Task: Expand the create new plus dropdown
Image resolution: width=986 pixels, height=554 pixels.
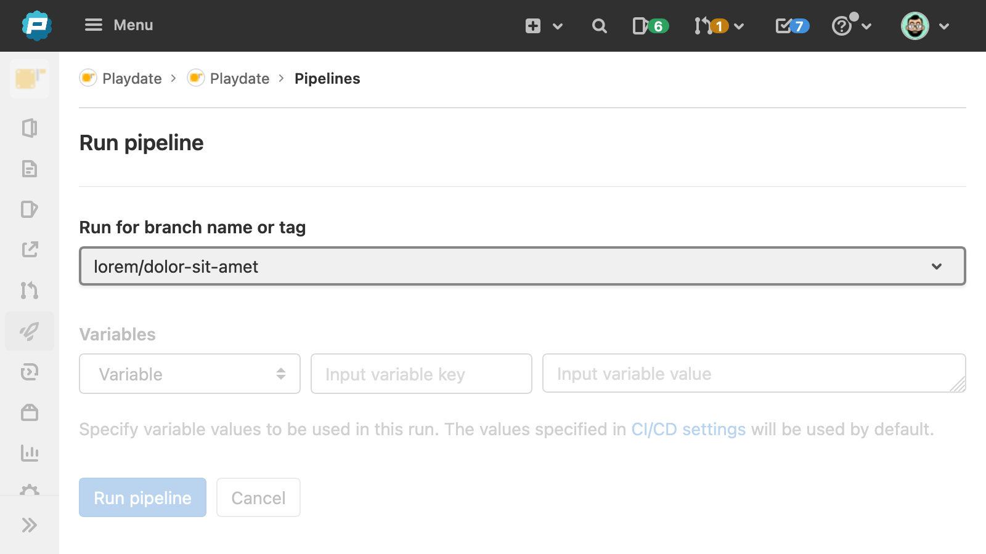Action: point(544,26)
